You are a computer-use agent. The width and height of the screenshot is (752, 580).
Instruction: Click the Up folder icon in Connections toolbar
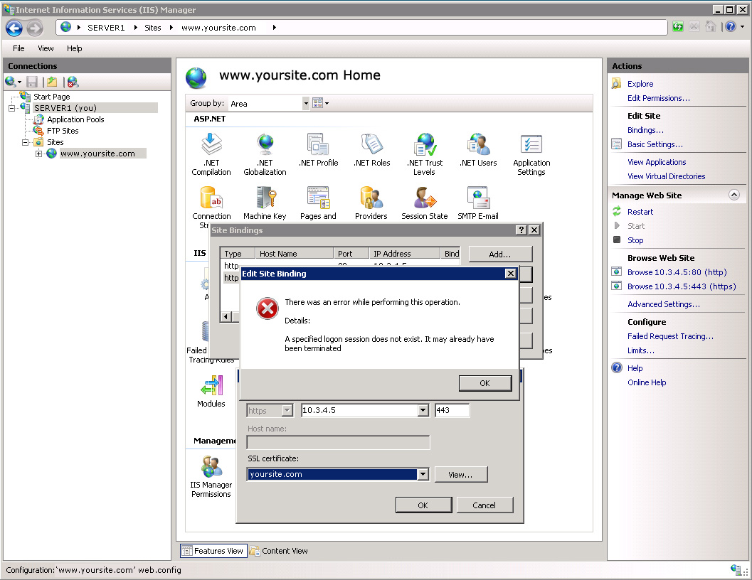[52, 82]
